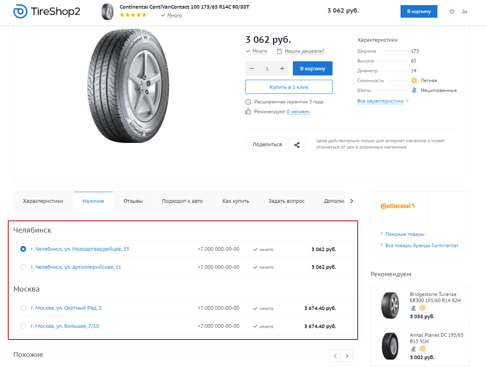This screenshot has height=367, width=487.
Task: Click the thumbs-up recommend icon
Action: pos(248,112)
